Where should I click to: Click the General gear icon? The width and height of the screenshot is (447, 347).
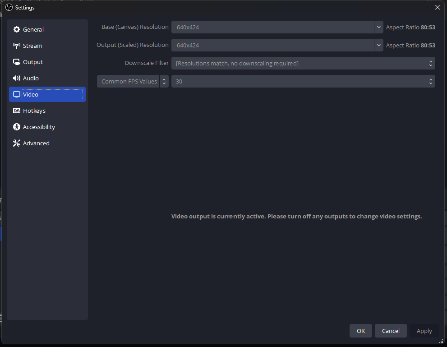point(17,29)
